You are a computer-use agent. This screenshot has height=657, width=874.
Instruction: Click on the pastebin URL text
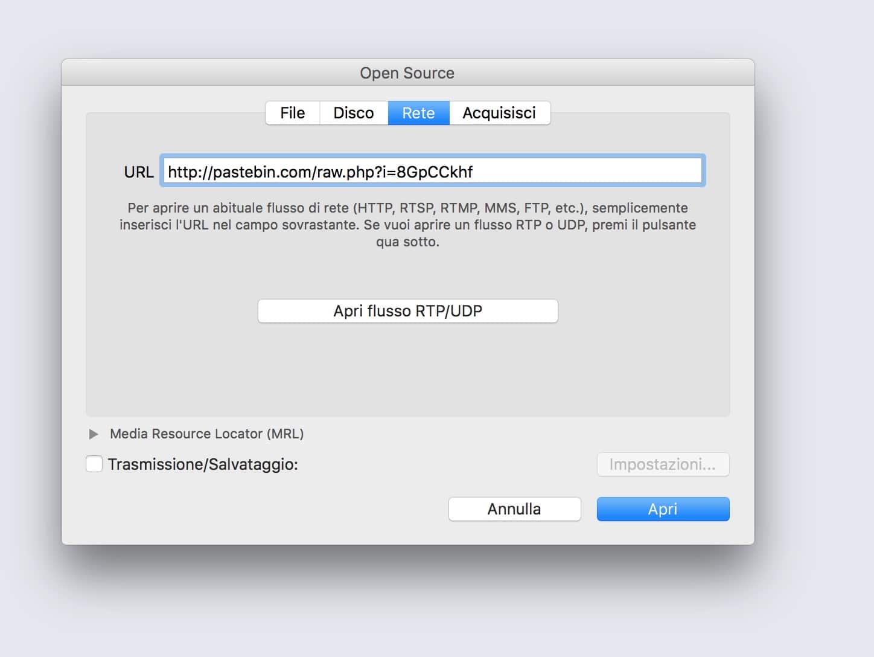[x=320, y=172]
